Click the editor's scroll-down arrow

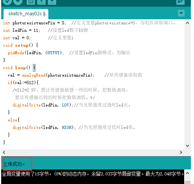pos(187,146)
